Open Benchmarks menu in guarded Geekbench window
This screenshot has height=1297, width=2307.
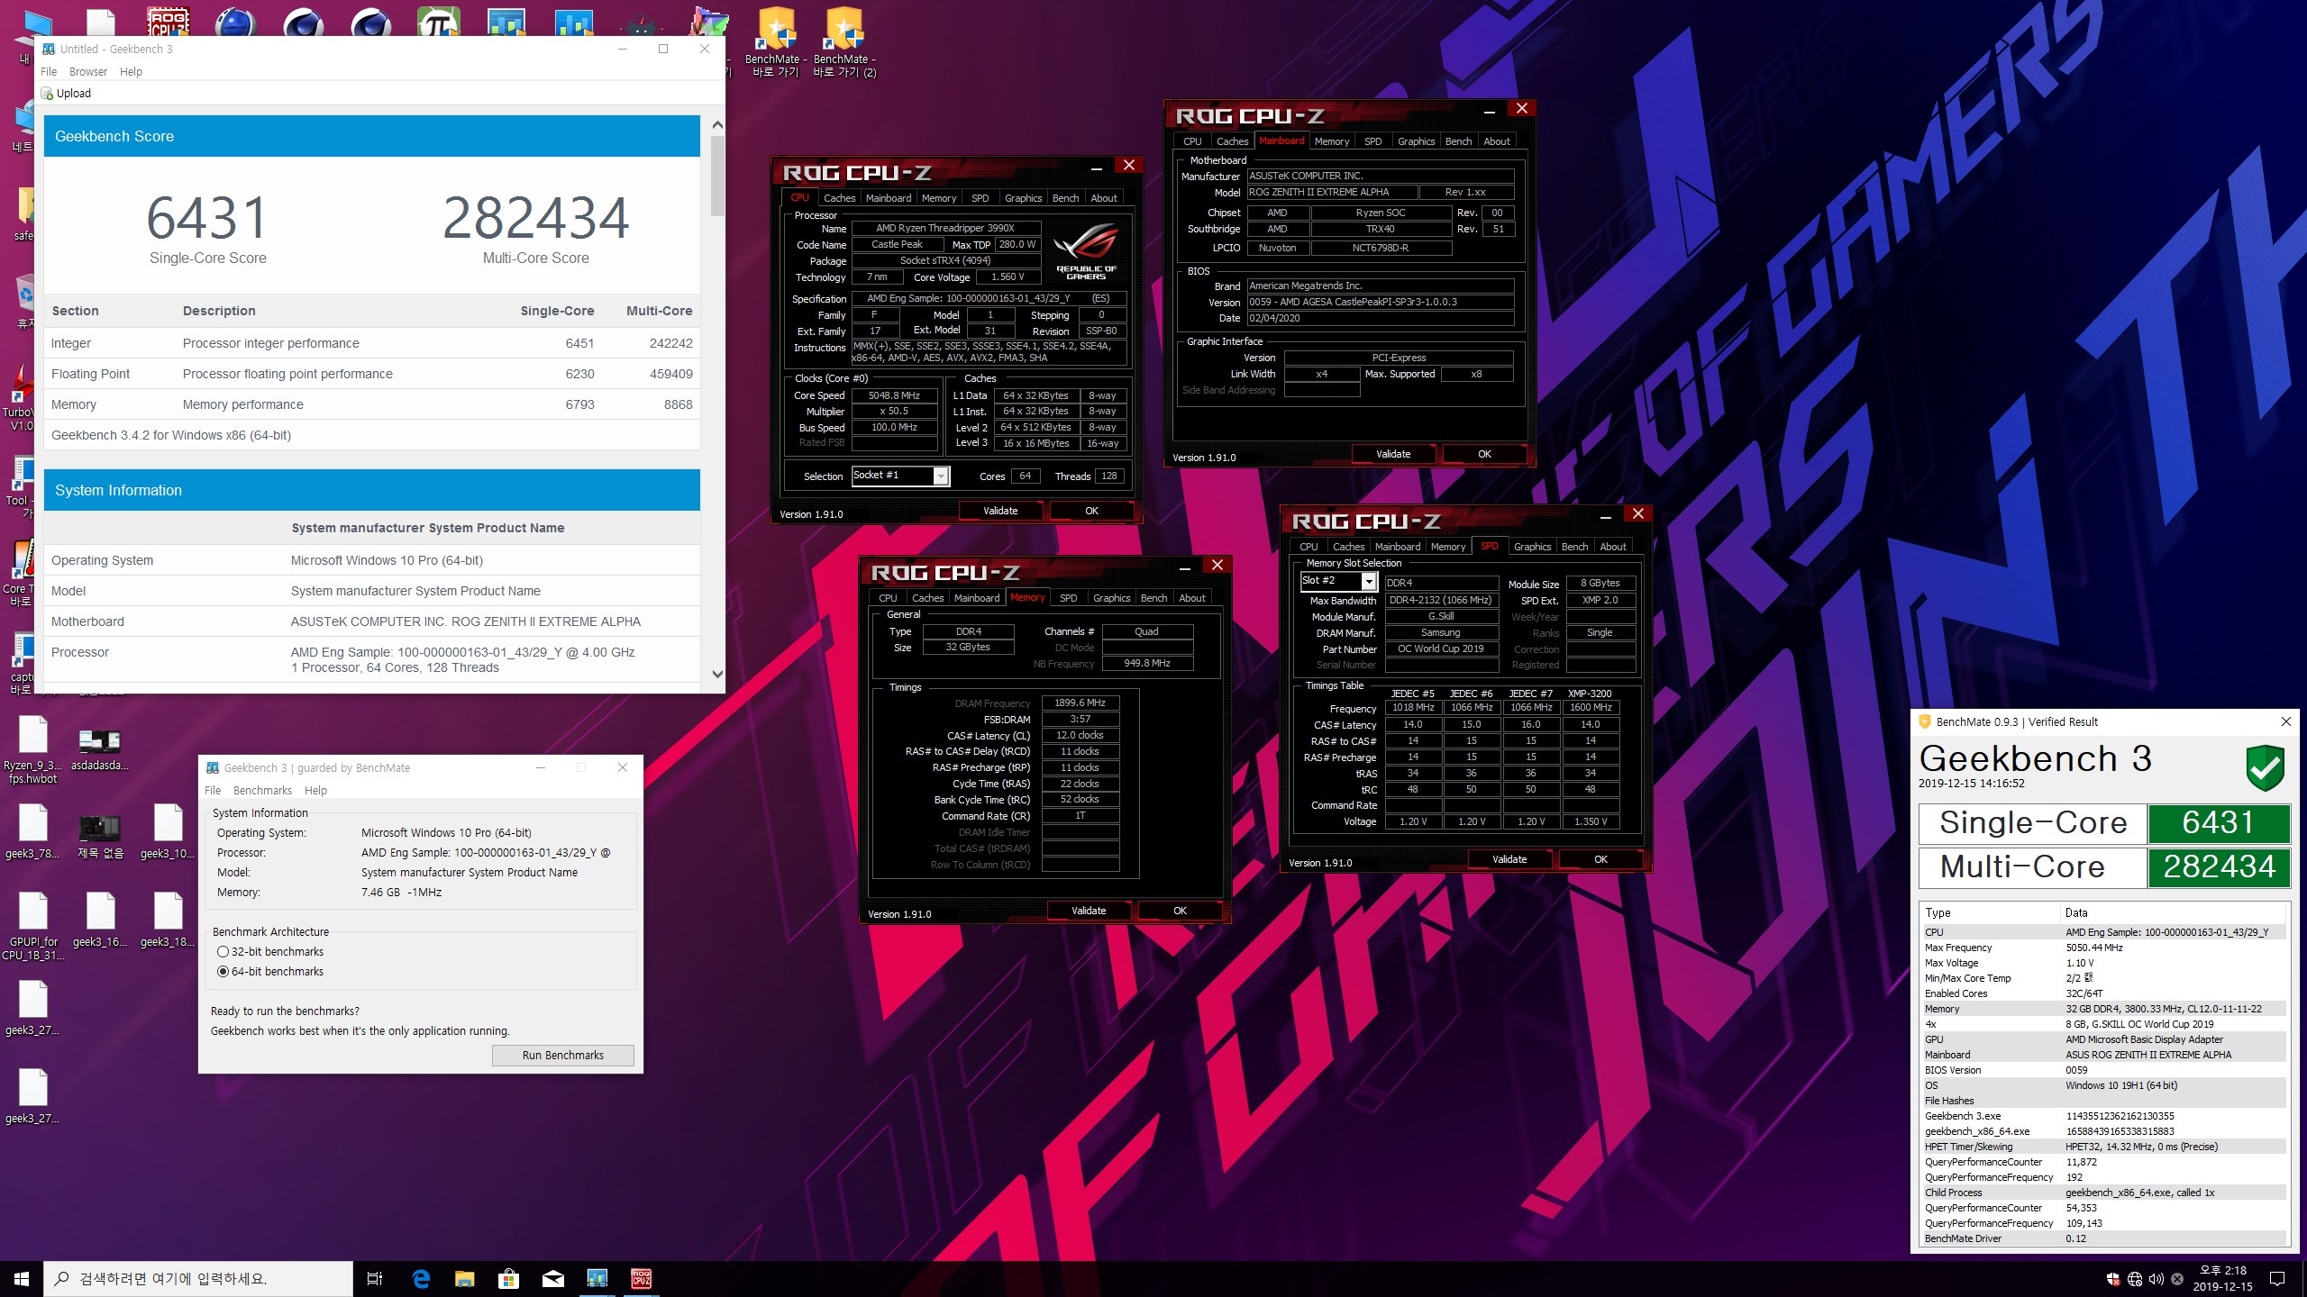coord(262,791)
